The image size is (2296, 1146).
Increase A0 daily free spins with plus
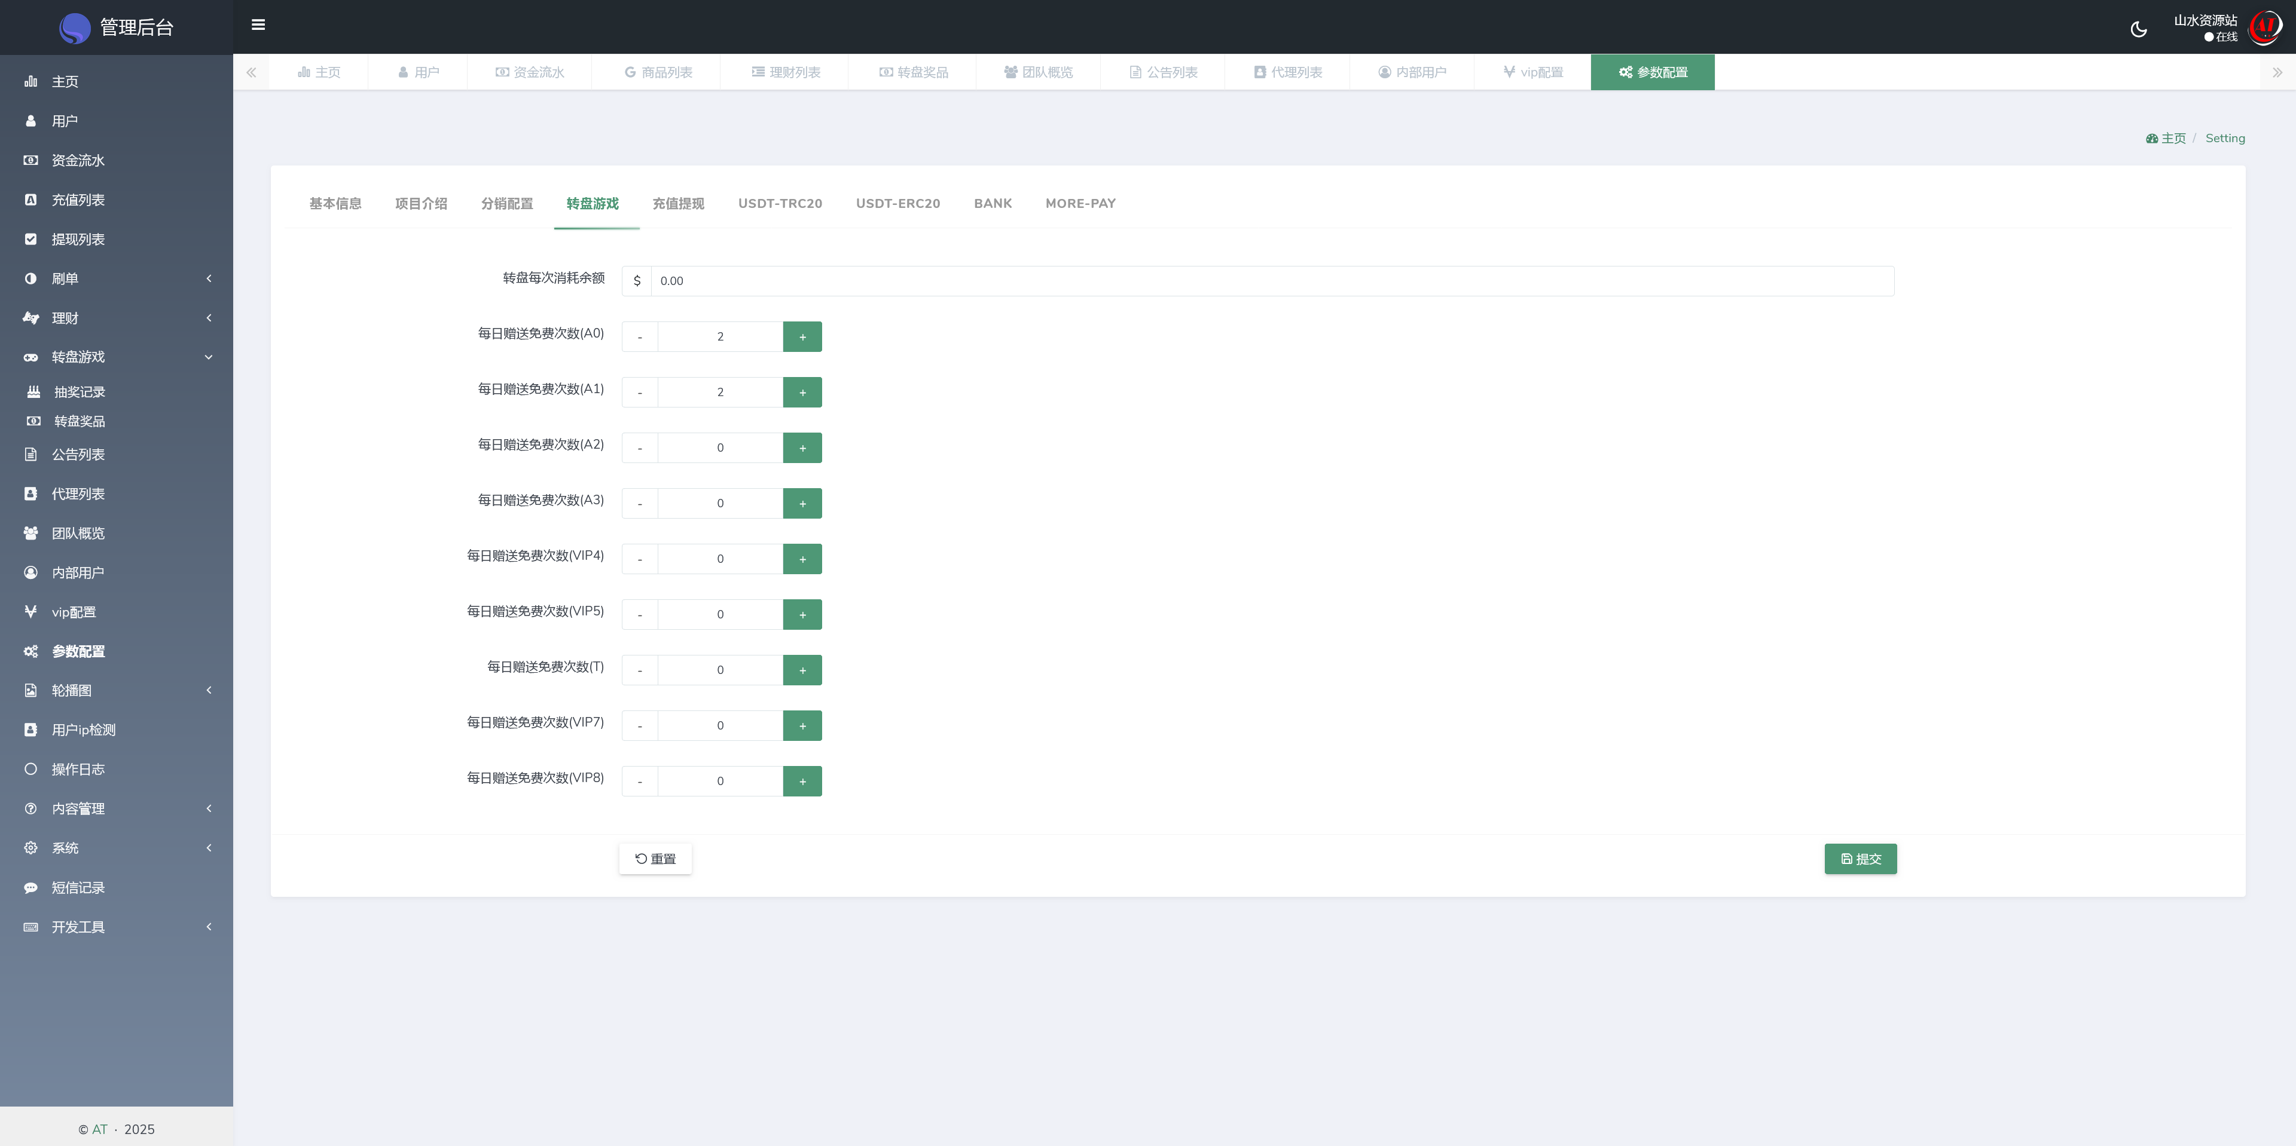tap(802, 336)
